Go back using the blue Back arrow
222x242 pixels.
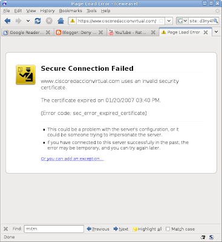pyautogui.click(x=7, y=21)
